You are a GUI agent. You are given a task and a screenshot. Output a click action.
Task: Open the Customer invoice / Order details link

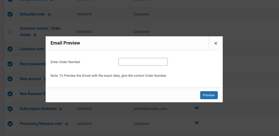coord(40,28)
